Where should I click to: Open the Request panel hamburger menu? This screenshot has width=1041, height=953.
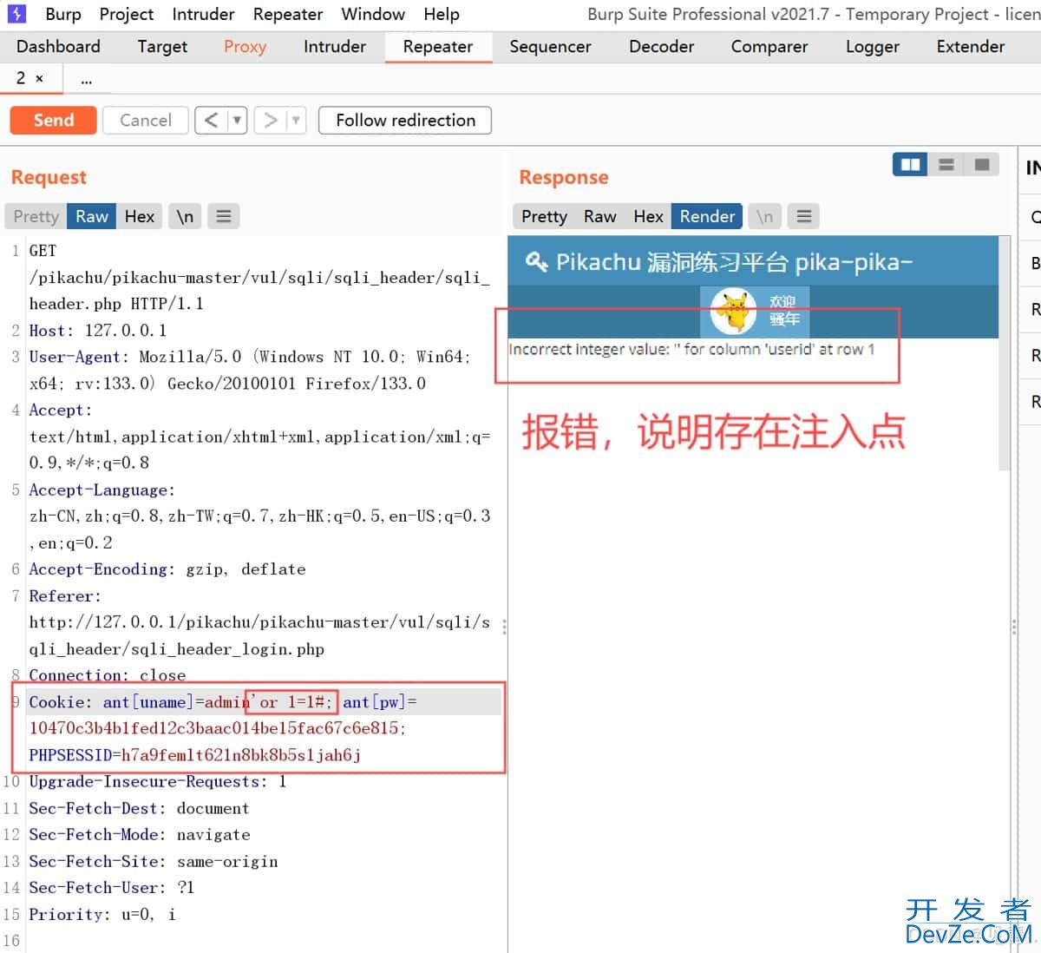(223, 215)
